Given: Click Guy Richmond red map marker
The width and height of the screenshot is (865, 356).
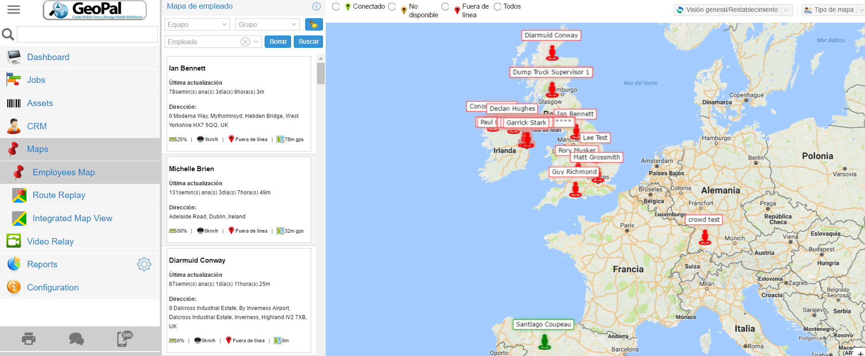Looking at the screenshot, I should [576, 189].
